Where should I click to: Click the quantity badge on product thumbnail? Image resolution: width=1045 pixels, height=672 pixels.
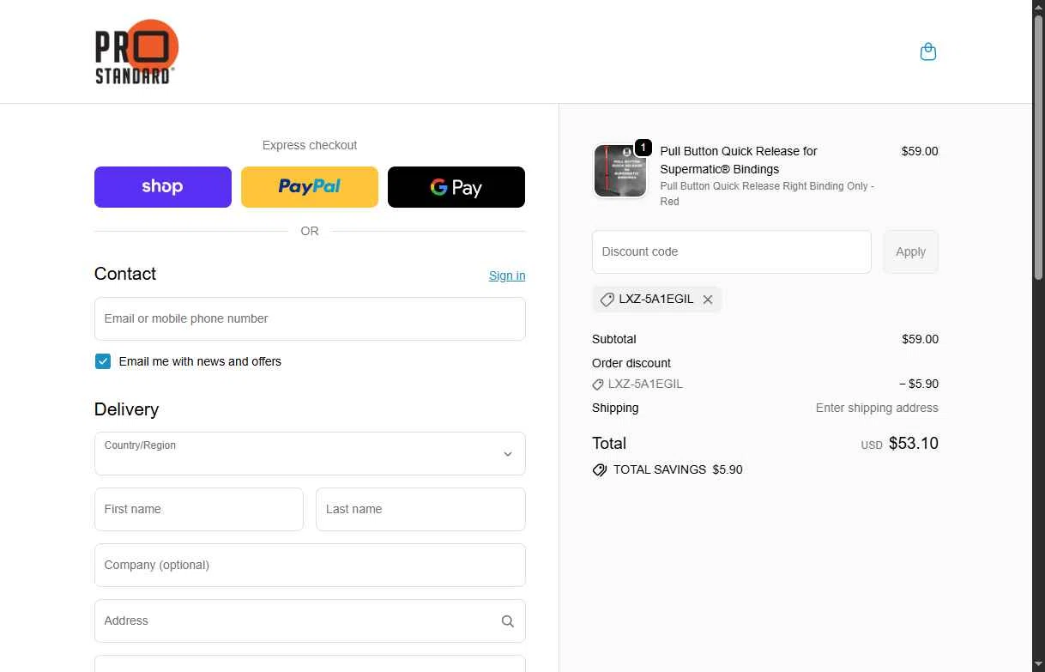tap(643, 148)
